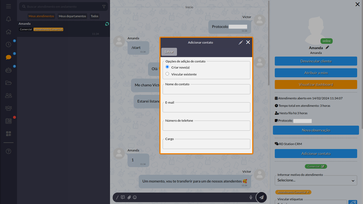This screenshot has width=363, height=204.
Task: Click the Comercial department badge to edit
Action: click(316, 167)
